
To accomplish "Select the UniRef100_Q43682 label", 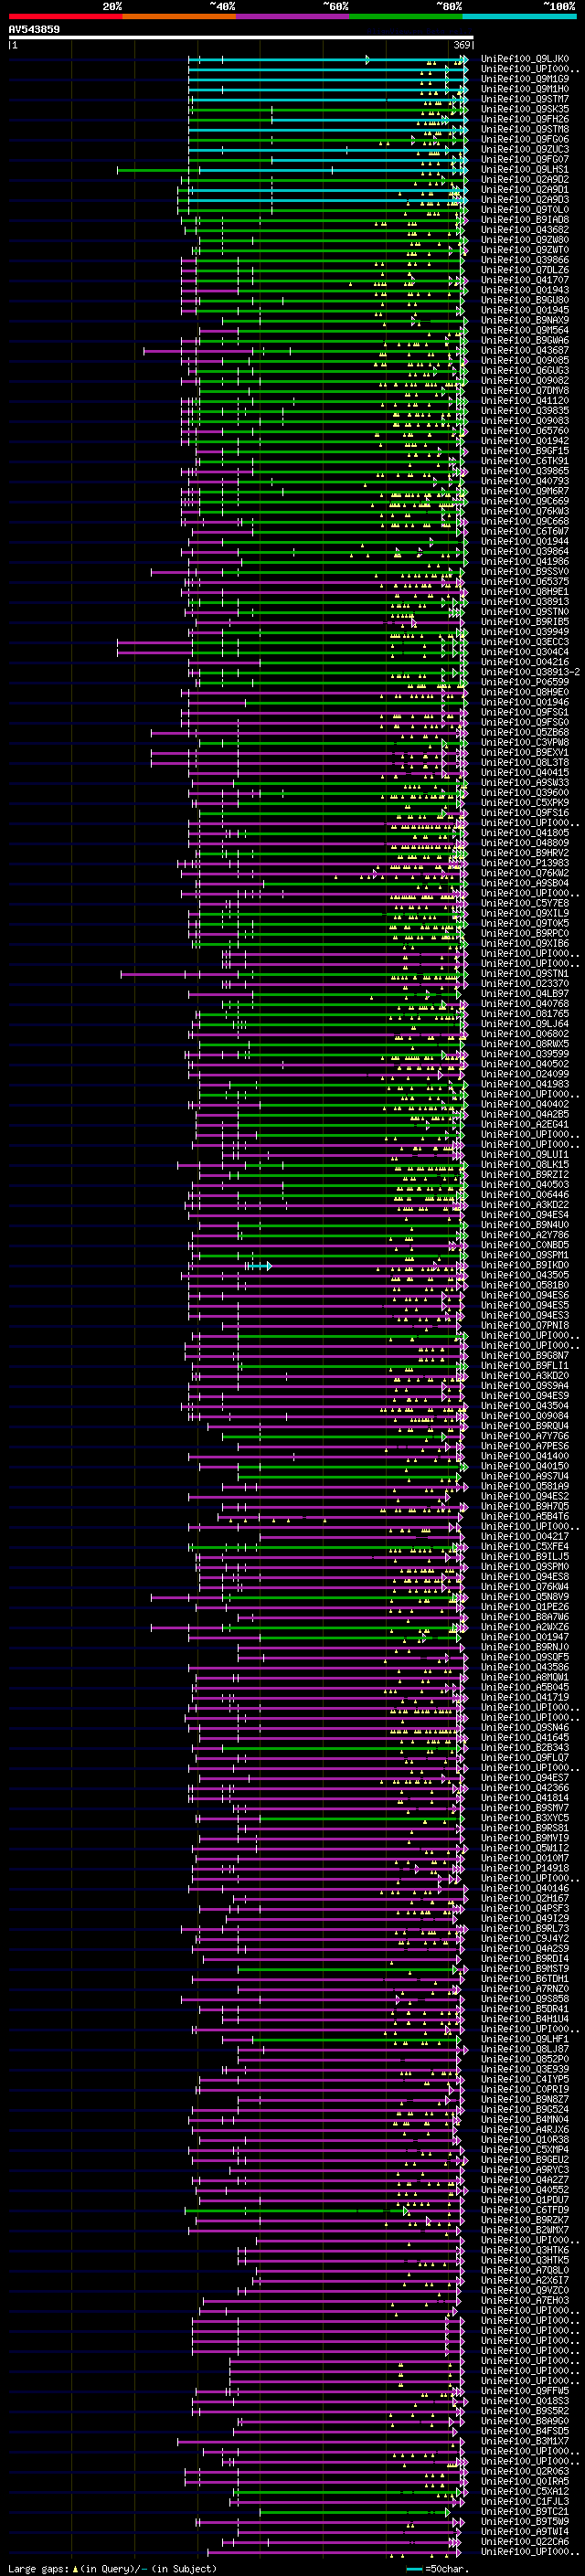I will tap(525, 230).
